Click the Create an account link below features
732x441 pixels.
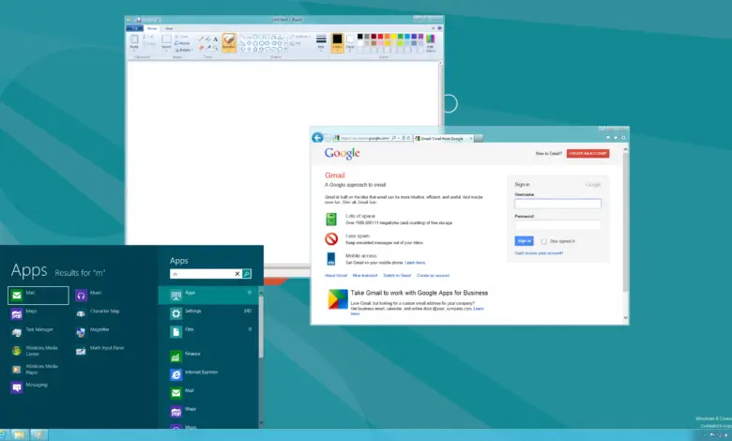(x=433, y=275)
